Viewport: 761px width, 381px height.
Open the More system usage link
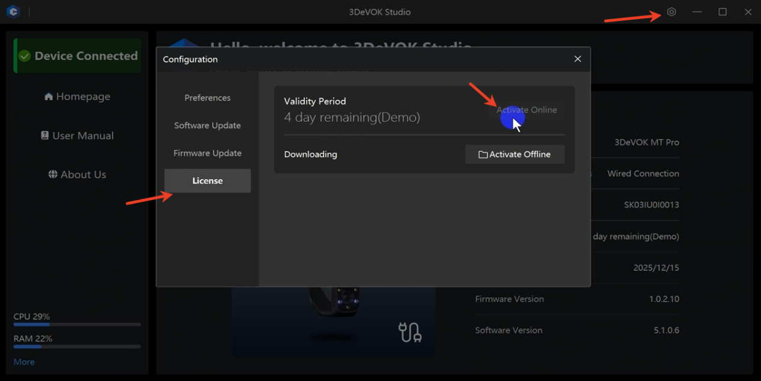(x=24, y=362)
